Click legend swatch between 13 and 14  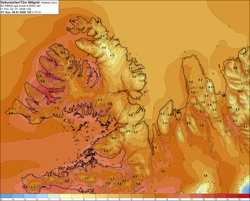(220, 196)
